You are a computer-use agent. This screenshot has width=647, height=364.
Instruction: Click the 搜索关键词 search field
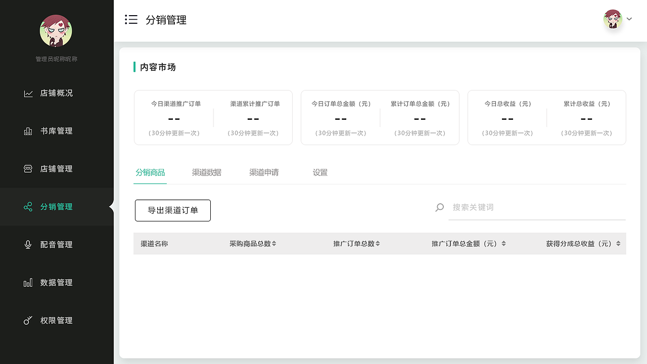click(537, 208)
